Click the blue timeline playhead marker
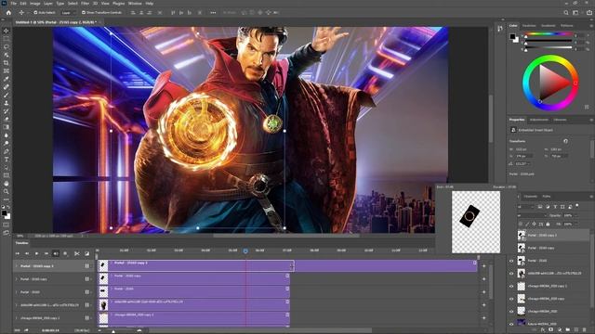The width and height of the screenshot is (595, 334). pyautogui.click(x=245, y=251)
